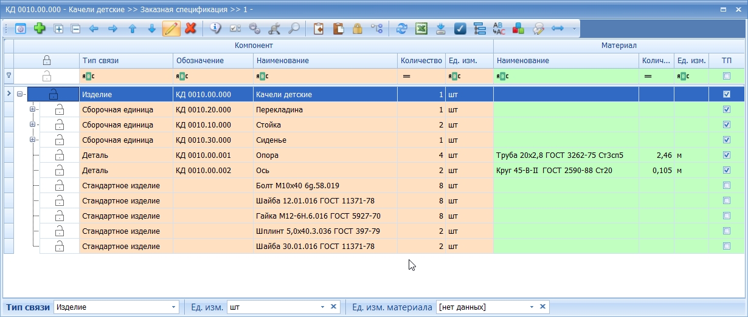
Task: Click the refresh arrows icon
Action: coord(401,29)
